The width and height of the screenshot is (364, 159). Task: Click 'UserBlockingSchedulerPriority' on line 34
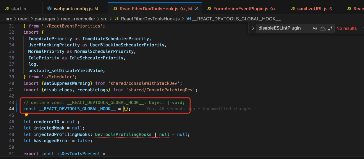pos(127,45)
